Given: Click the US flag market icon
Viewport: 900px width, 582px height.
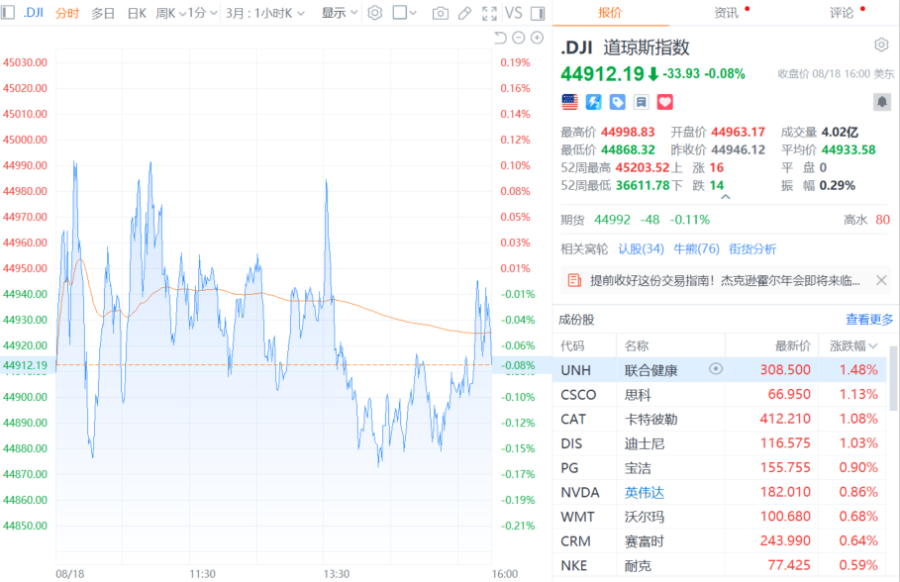Looking at the screenshot, I should [x=569, y=102].
